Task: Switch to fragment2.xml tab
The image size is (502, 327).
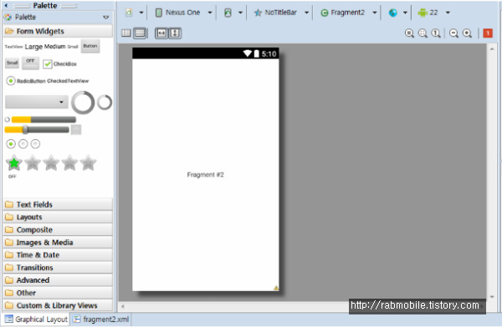Action: click(101, 319)
